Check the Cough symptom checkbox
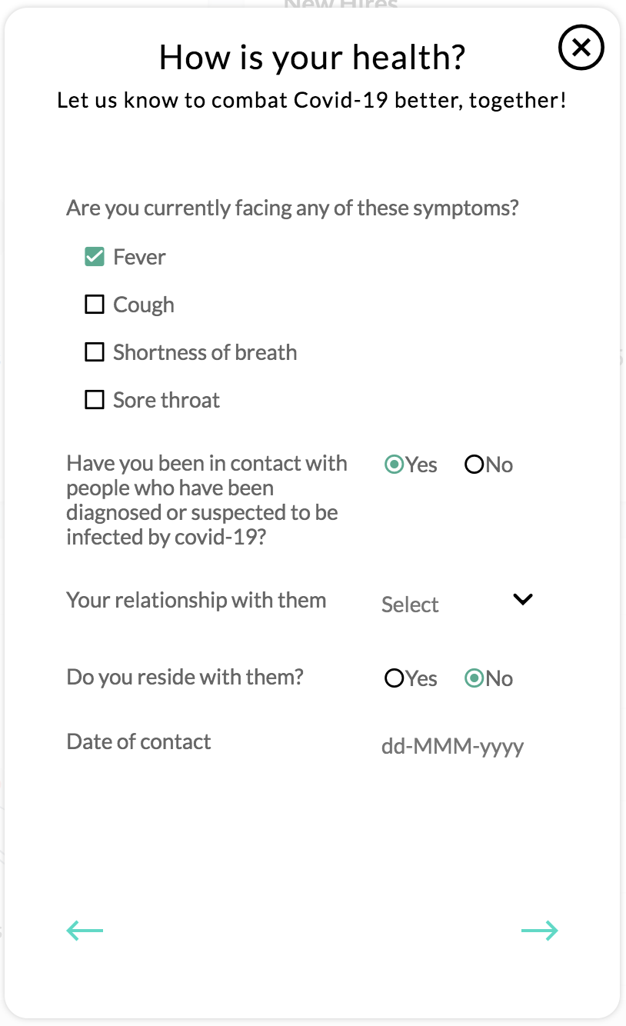The height and width of the screenshot is (1026, 626). click(x=95, y=305)
